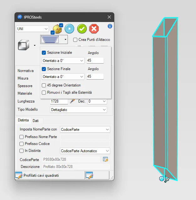Click the Sezione Finale Angolo field
The height and width of the screenshot is (200, 196).
pos(95,76)
